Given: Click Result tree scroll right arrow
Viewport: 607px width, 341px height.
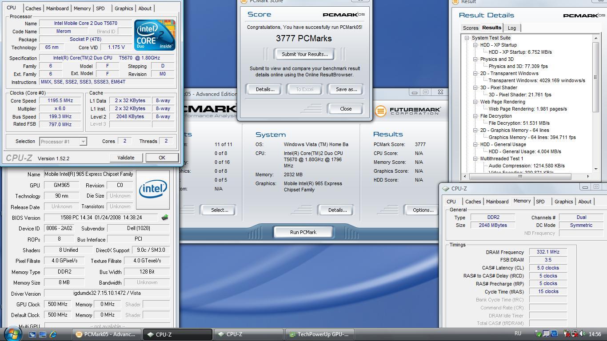Looking at the screenshot, I should point(589,176).
